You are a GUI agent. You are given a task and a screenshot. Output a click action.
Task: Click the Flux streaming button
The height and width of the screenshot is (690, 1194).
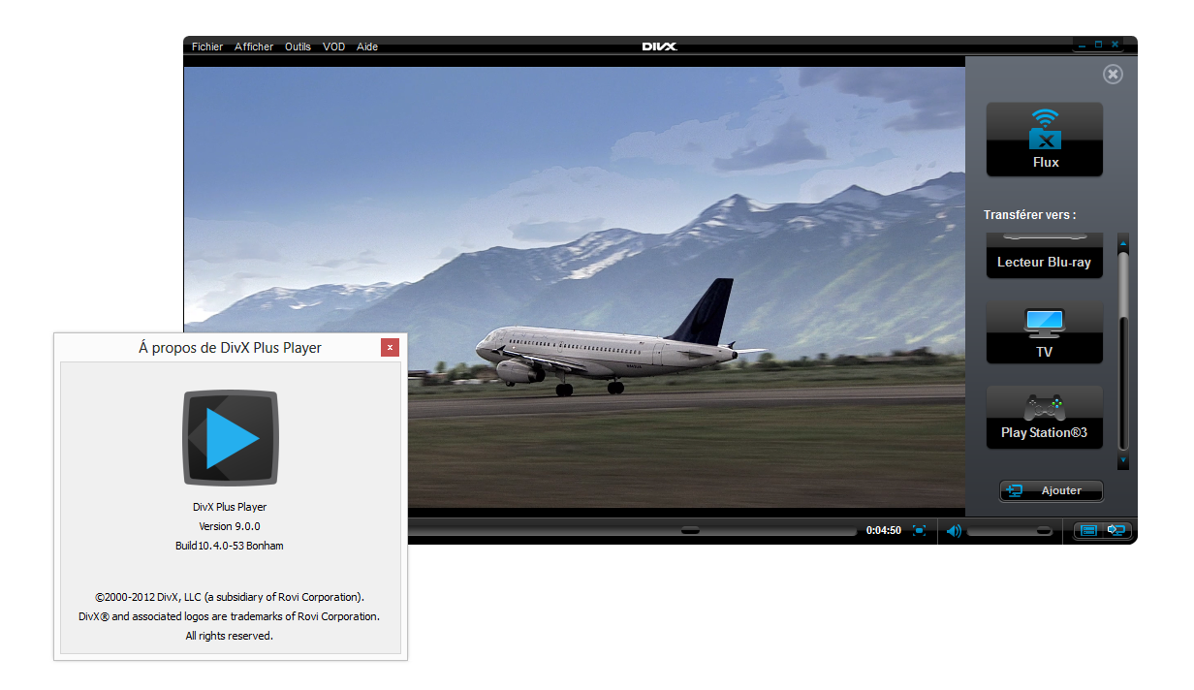(x=1045, y=140)
